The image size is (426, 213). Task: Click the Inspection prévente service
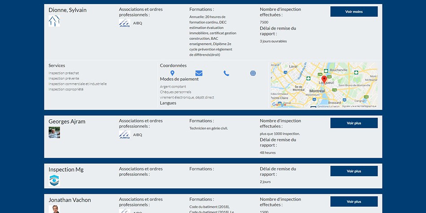point(64,78)
